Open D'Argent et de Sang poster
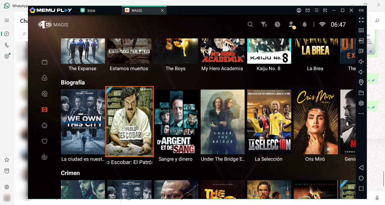Image resolution: width=385 pixels, height=205 pixels. point(176,122)
